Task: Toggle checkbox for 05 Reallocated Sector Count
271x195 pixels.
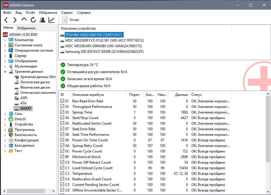Action: 62,123
